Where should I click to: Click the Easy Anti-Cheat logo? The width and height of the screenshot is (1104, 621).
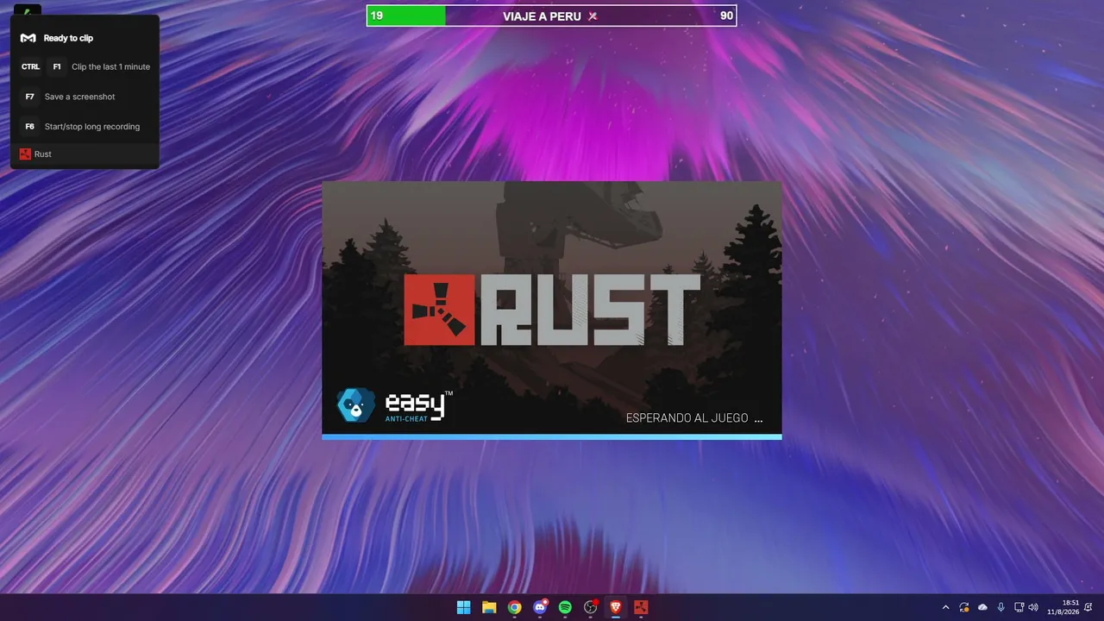point(394,405)
